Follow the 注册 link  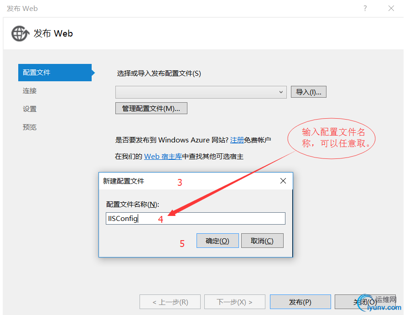pos(237,140)
